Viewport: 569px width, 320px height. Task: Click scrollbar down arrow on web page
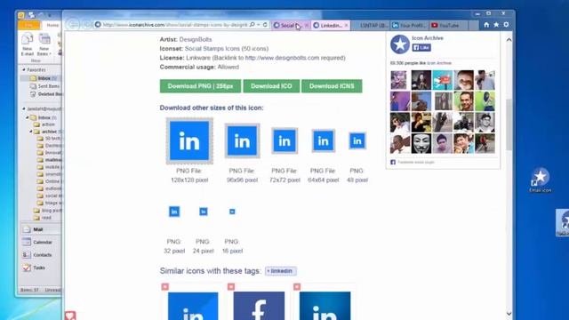(x=509, y=314)
